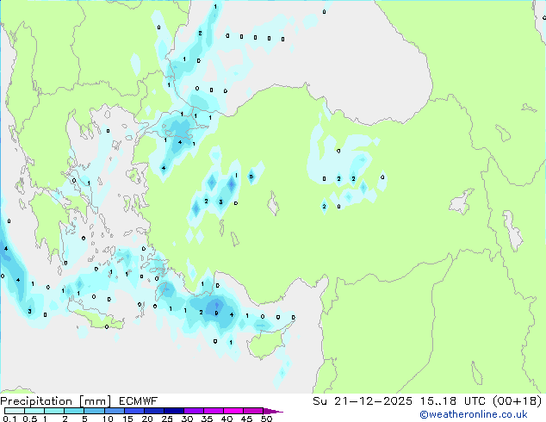Click the legend label "45"
Viewport: 546px width, 422px height.
point(246,419)
